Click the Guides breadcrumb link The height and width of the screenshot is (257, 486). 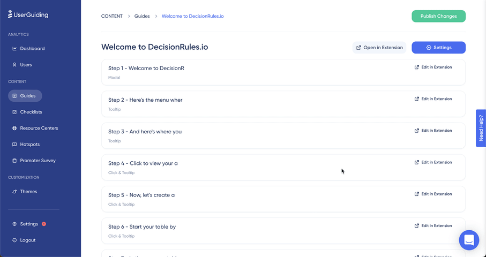pyautogui.click(x=142, y=16)
